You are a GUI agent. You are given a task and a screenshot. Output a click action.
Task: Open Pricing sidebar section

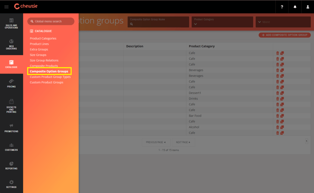[x=11, y=83]
